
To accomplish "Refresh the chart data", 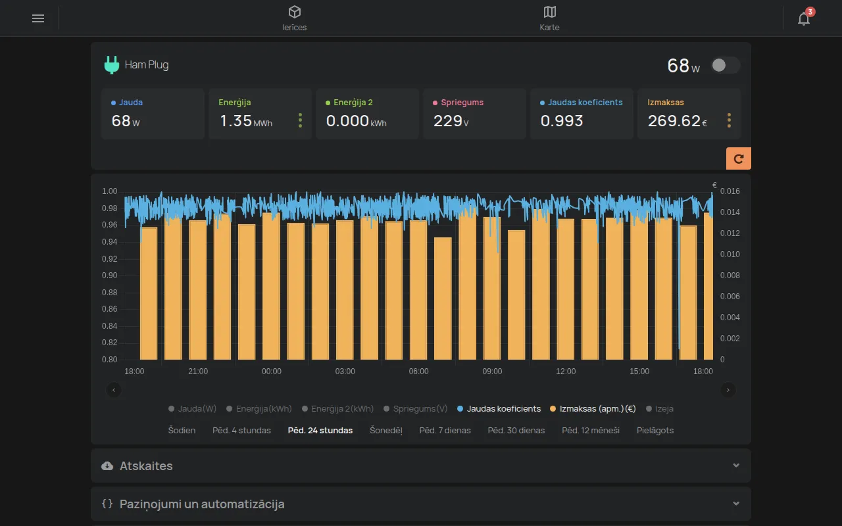I will (x=739, y=158).
